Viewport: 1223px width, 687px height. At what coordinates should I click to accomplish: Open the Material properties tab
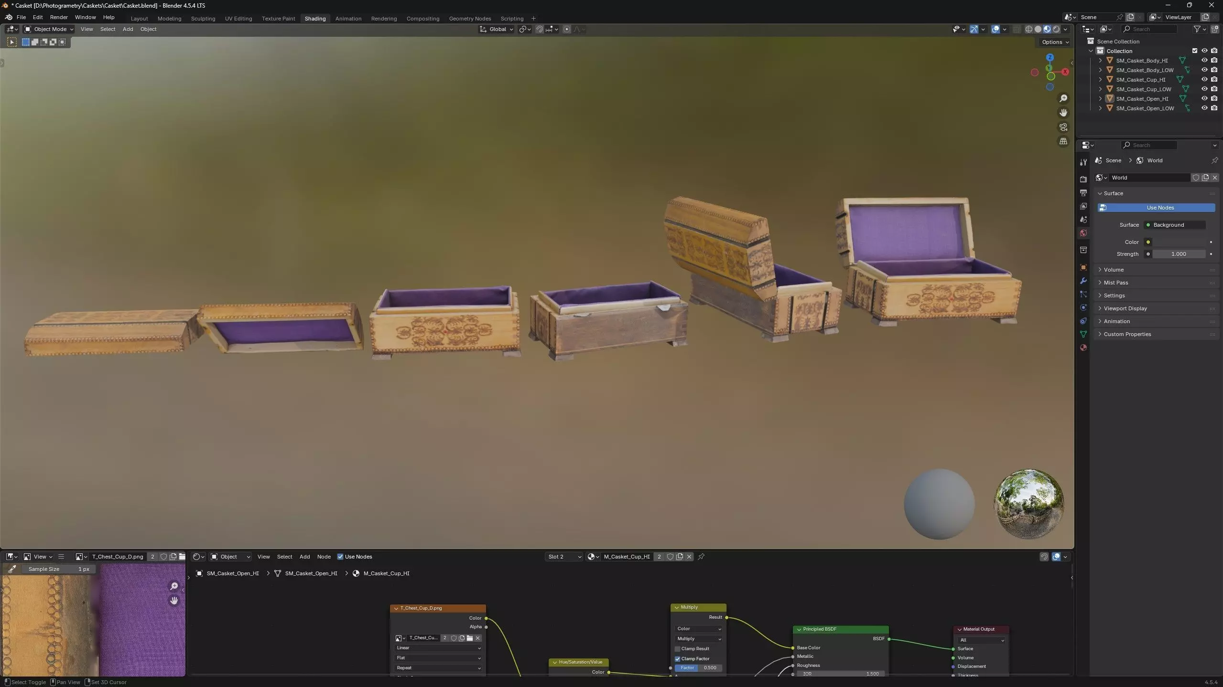[x=1083, y=348]
